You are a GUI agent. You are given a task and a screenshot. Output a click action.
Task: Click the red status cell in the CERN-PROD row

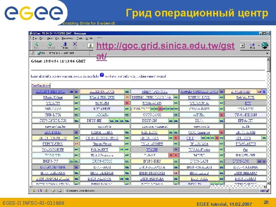(160, 109)
